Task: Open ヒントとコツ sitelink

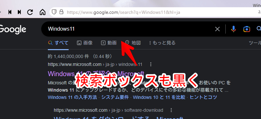Action: click(x=203, y=97)
